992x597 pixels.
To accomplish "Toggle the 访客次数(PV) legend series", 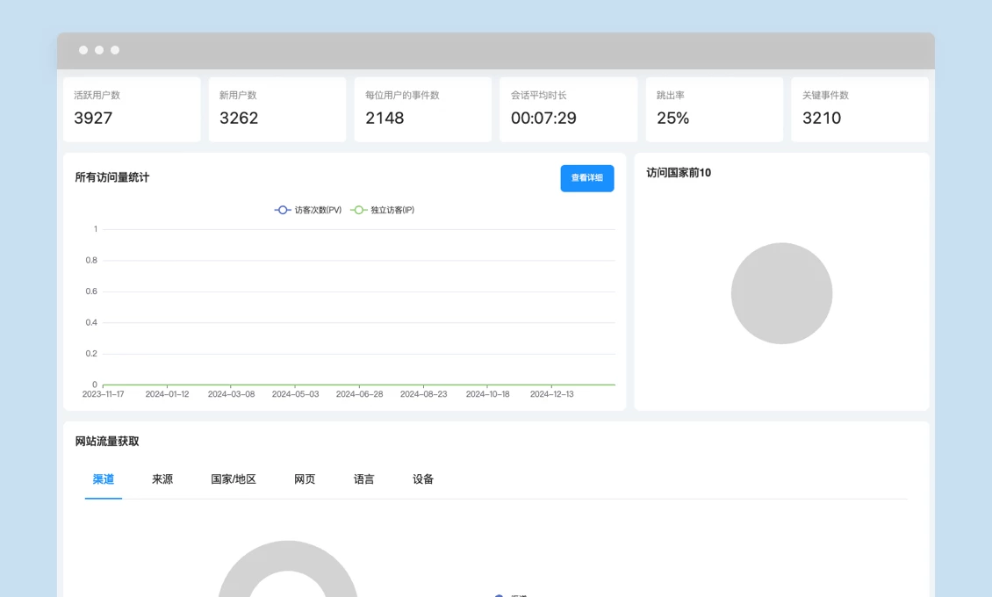I will click(x=308, y=210).
